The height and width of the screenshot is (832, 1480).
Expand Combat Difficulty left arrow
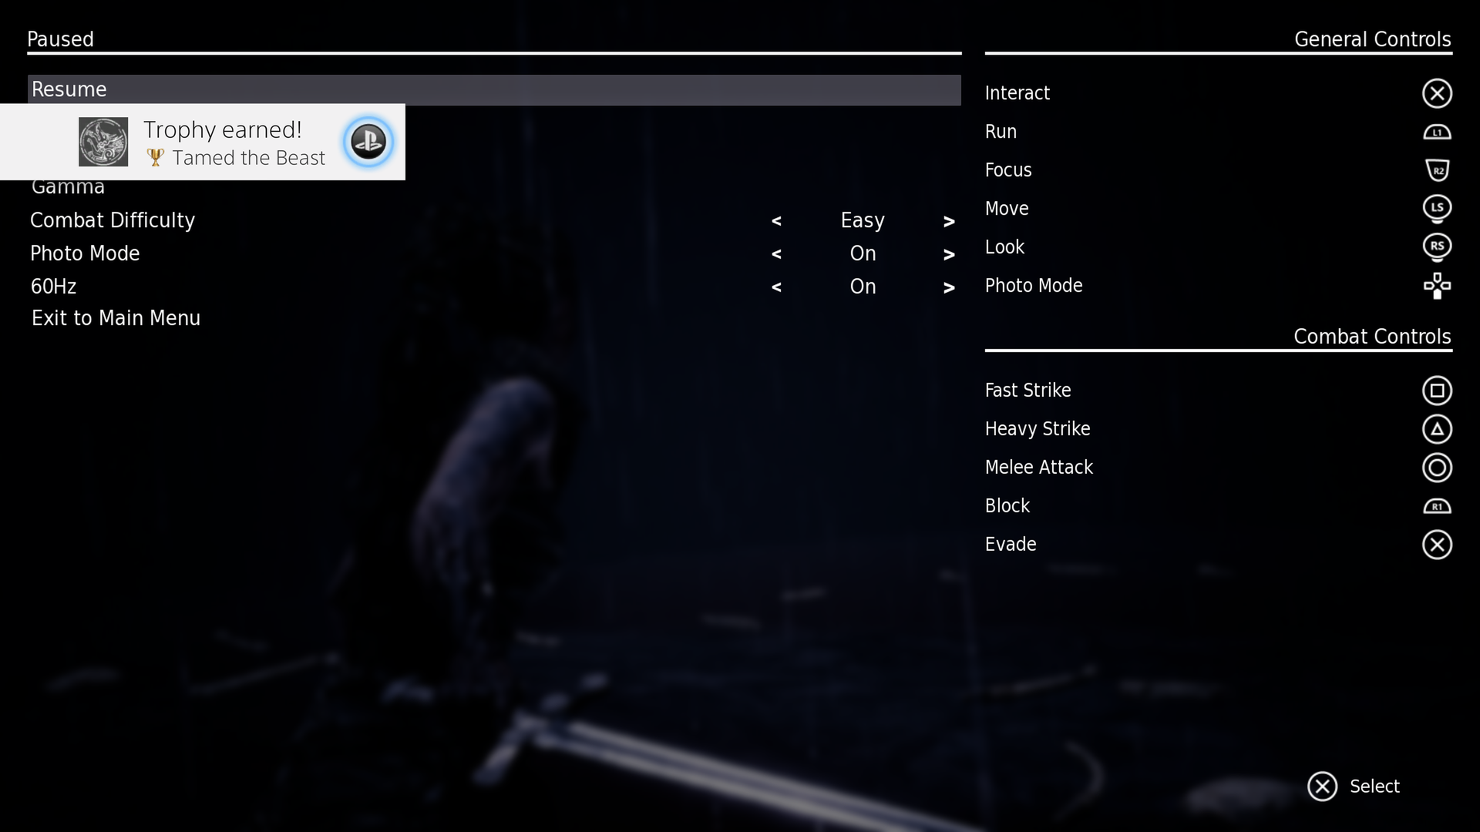(776, 220)
